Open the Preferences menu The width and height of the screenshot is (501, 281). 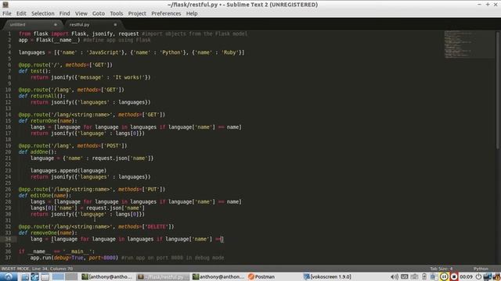[166, 13]
